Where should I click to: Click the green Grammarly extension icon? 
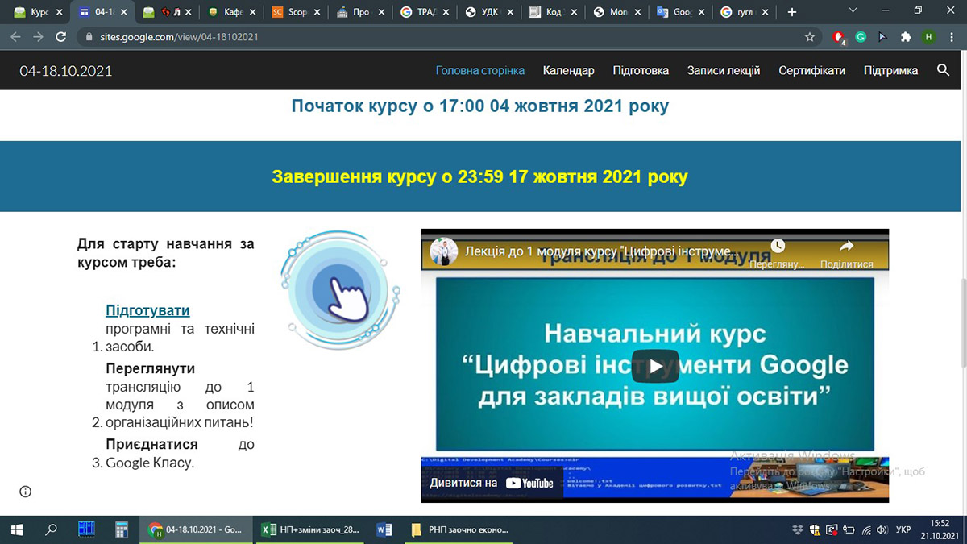pos(861,37)
